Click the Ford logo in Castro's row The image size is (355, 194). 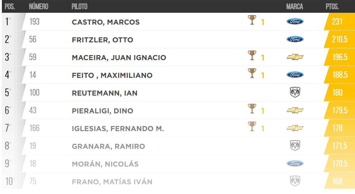tap(295, 21)
